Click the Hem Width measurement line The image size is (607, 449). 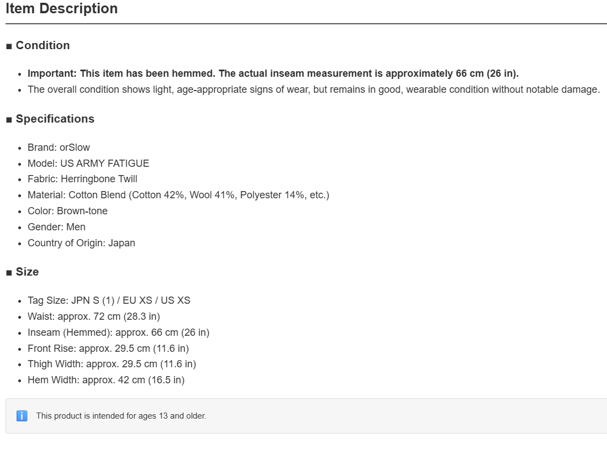[106, 380]
